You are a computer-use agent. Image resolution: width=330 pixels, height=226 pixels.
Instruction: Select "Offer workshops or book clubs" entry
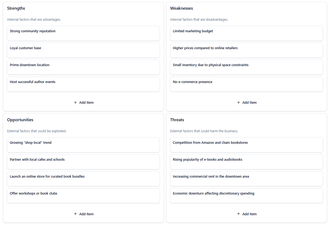point(34,193)
